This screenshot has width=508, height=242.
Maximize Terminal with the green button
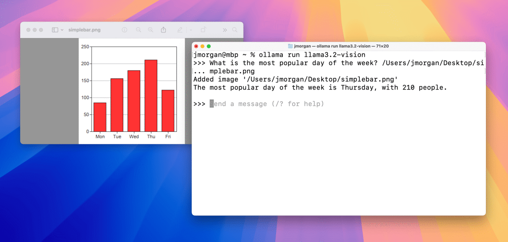(209, 46)
